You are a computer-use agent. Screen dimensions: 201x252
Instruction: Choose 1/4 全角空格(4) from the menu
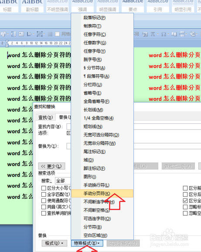[102, 118]
